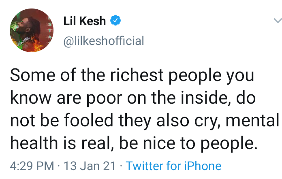Click the word 'health' on the last line
Screen dimensions: 282x179
click(34, 143)
